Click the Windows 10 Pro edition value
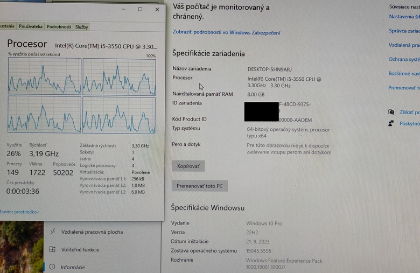 pyautogui.click(x=264, y=223)
